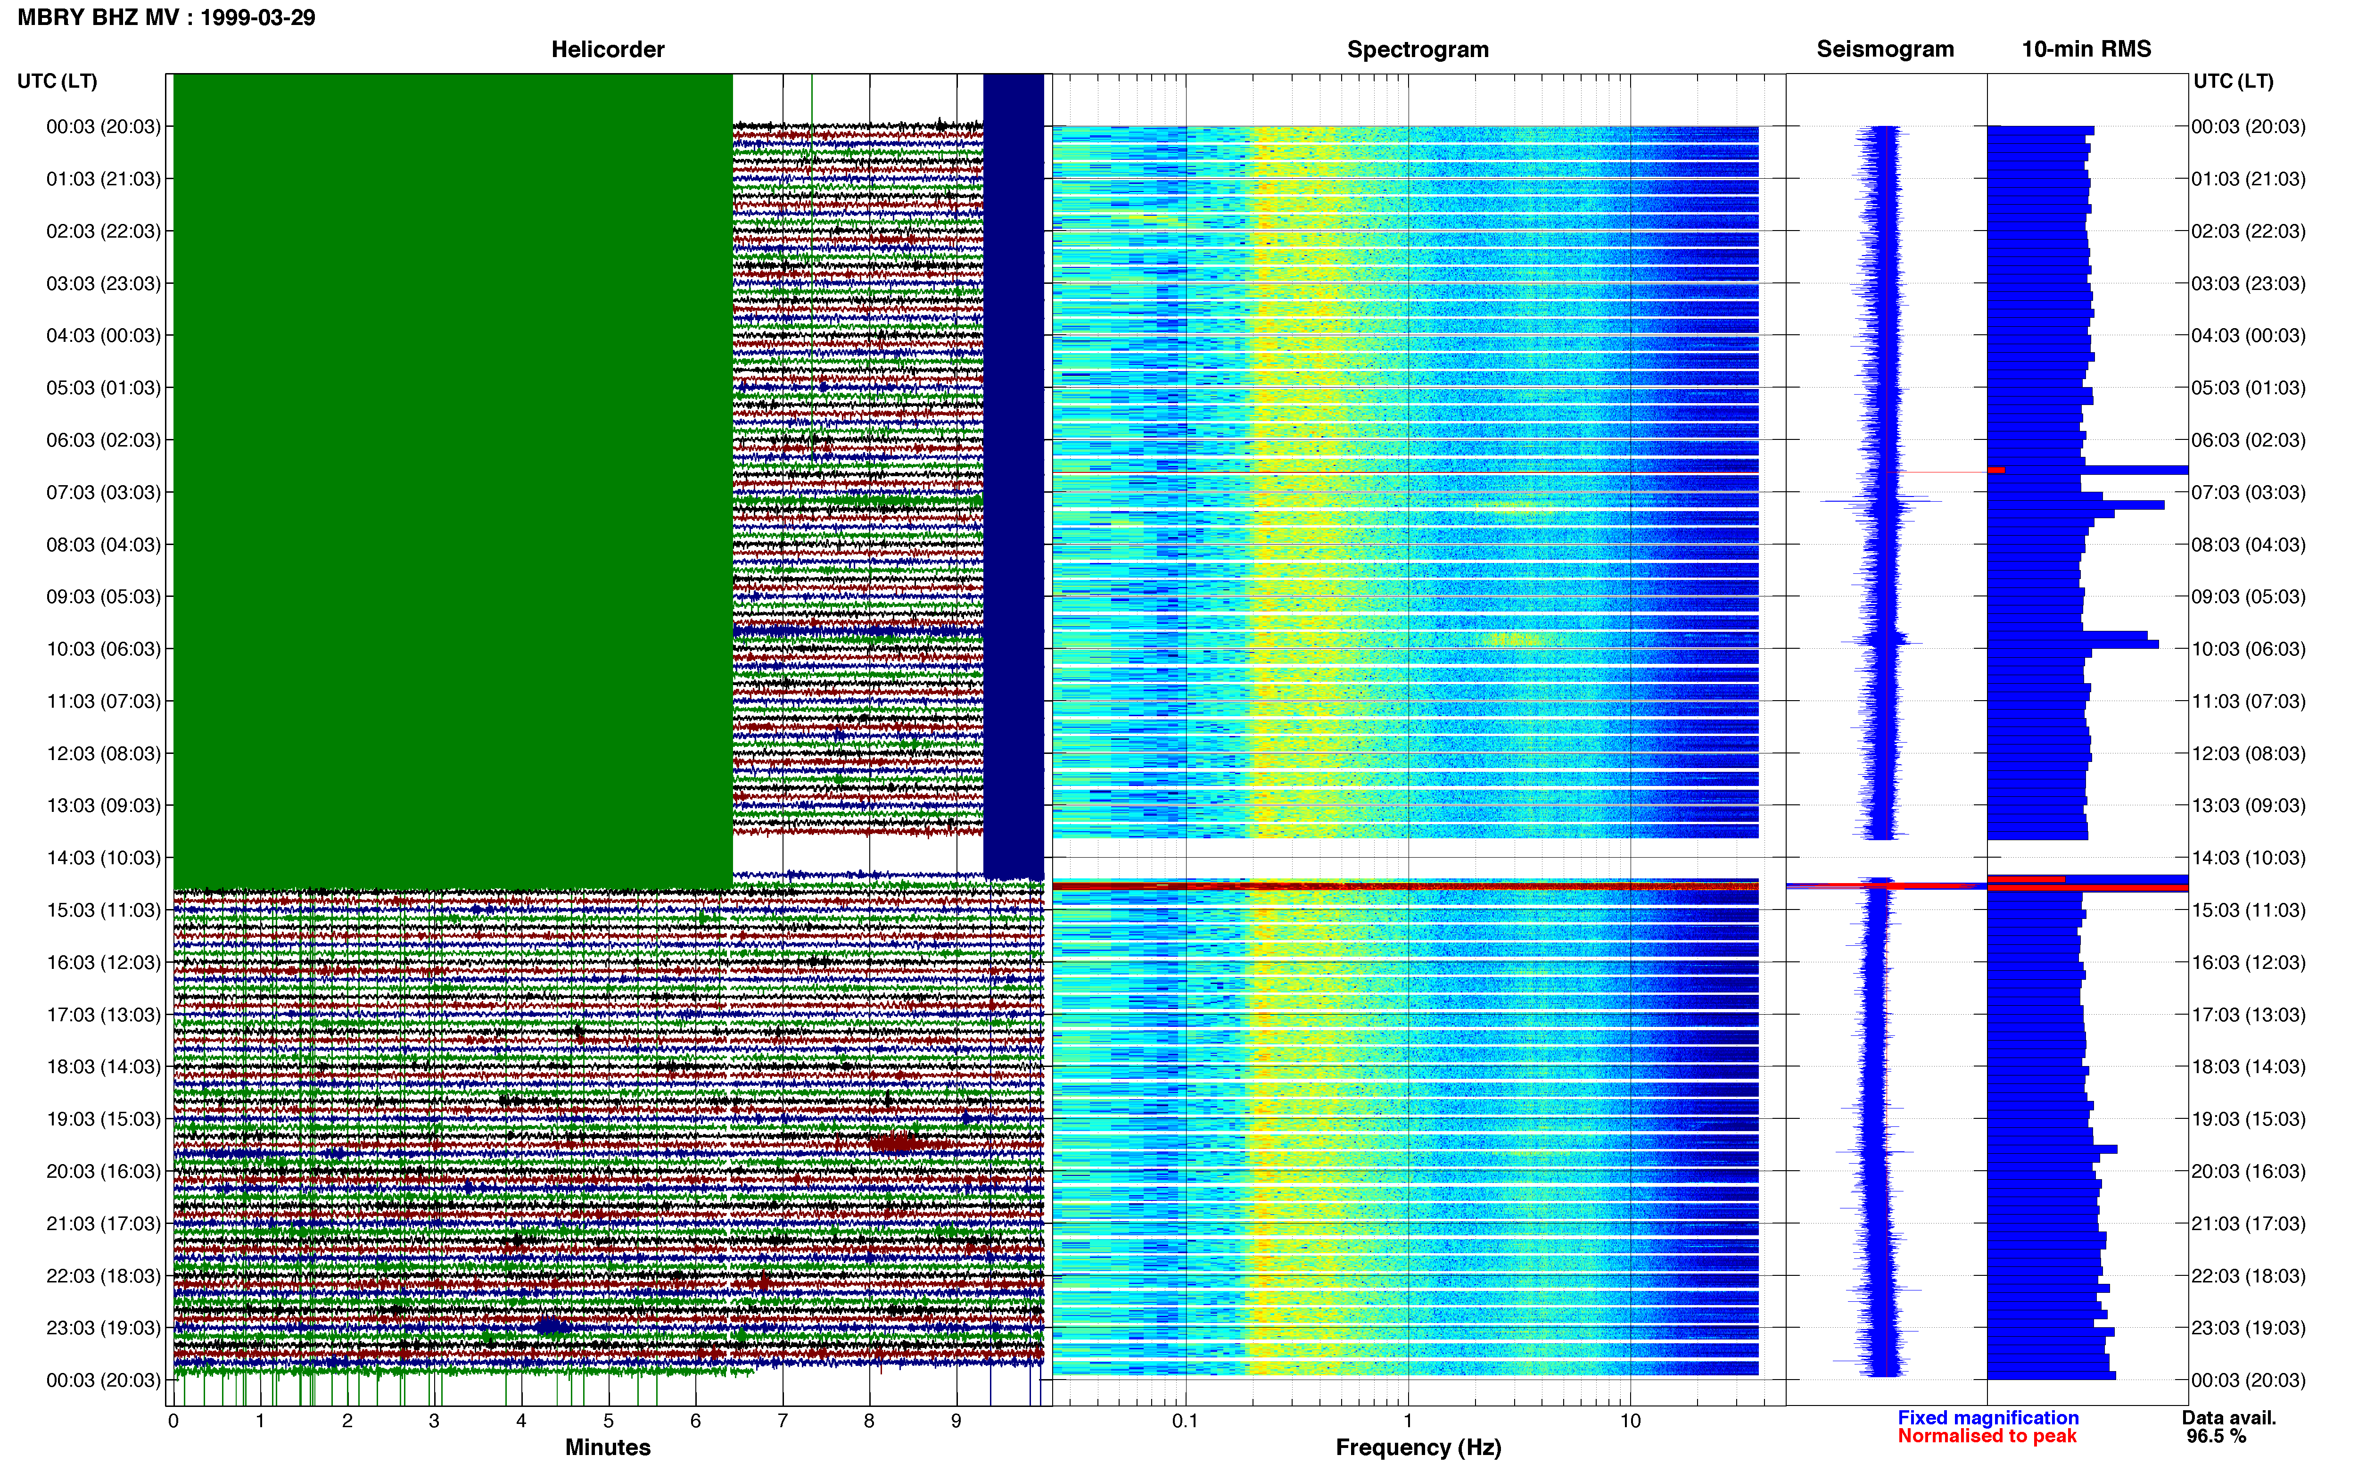
Task: Click the right 'UTC (LT)' axis label
Action: (x=2233, y=81)
